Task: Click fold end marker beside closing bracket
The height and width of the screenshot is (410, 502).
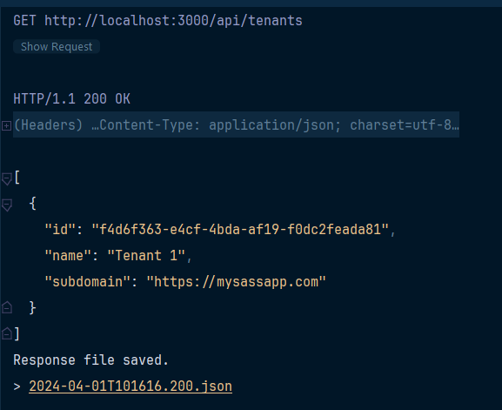Action: (x=7, y=333)
